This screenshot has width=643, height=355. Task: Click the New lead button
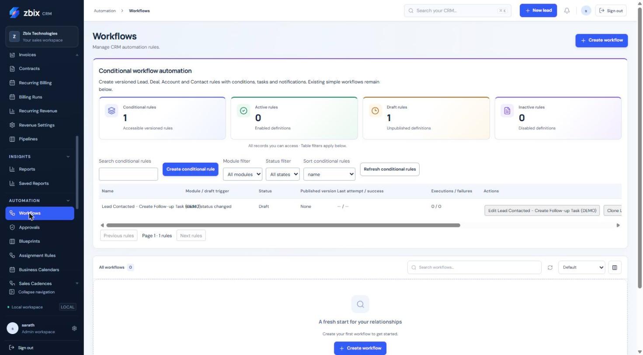(x=538, y=10)
